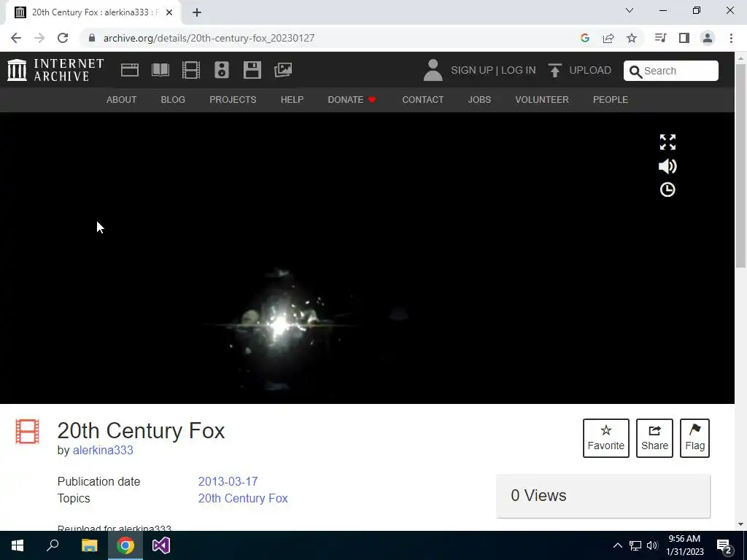Open the Web (Wayback Machine) icon
The height and width of the screenshot is (560, 747).
[x=130, y=70]
